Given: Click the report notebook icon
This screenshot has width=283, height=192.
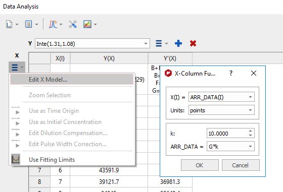Looking at the screenshot, I should tap(28, 24).
